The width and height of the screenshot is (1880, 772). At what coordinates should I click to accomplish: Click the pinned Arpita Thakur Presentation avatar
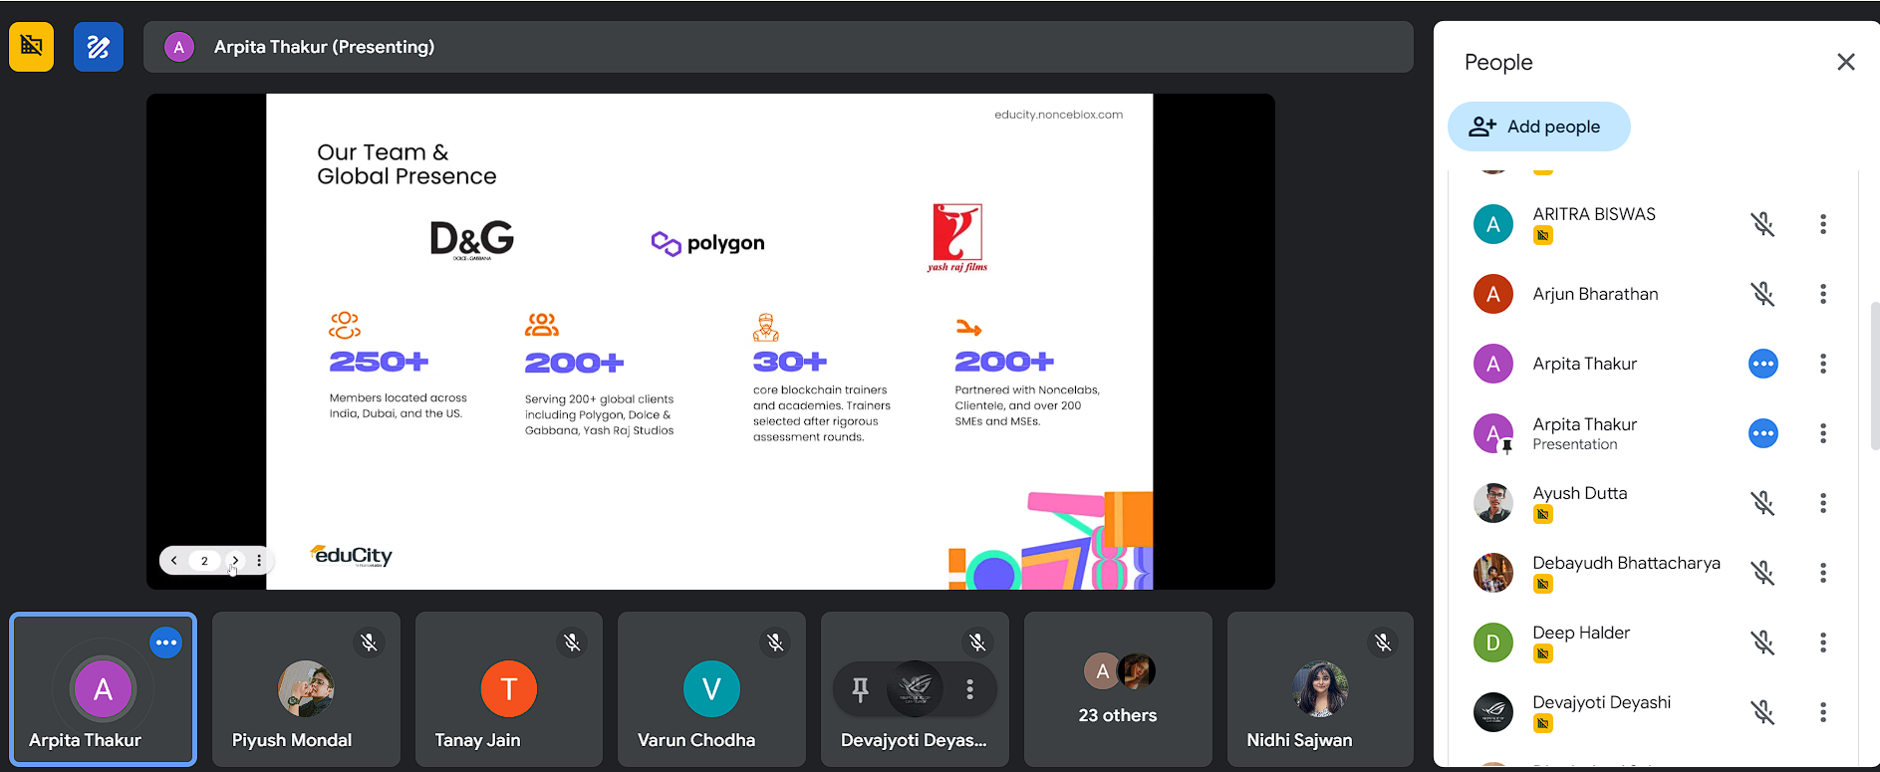point(1492,433)
